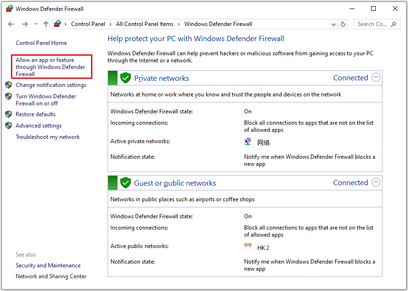This screenshot has width=408, height=291.
Task: Click shield icon beside Change notification settings
Action: (9, 85)
